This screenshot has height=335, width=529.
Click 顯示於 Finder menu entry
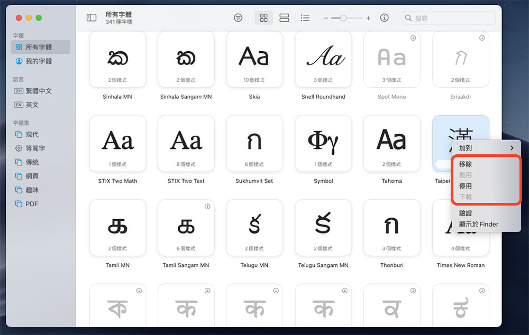(478, 224)
